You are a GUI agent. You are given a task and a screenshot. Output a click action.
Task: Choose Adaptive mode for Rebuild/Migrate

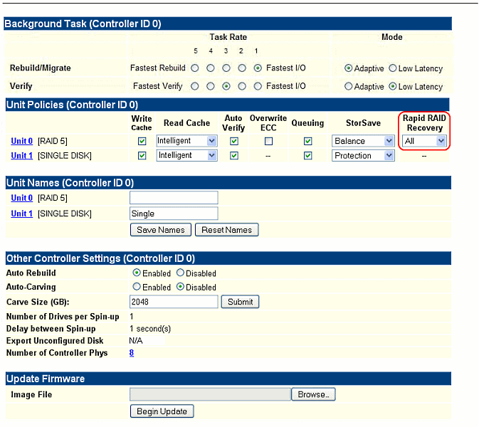(x=348, y=68)
